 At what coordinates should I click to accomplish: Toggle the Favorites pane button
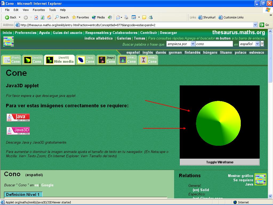coord(80,17)
